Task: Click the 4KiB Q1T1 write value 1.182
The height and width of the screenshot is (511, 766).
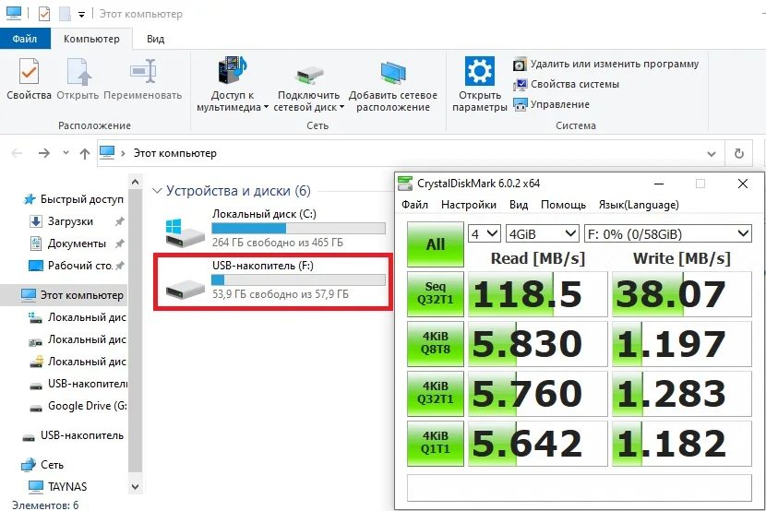Action: pyautogui.click(x=681, y=443)
